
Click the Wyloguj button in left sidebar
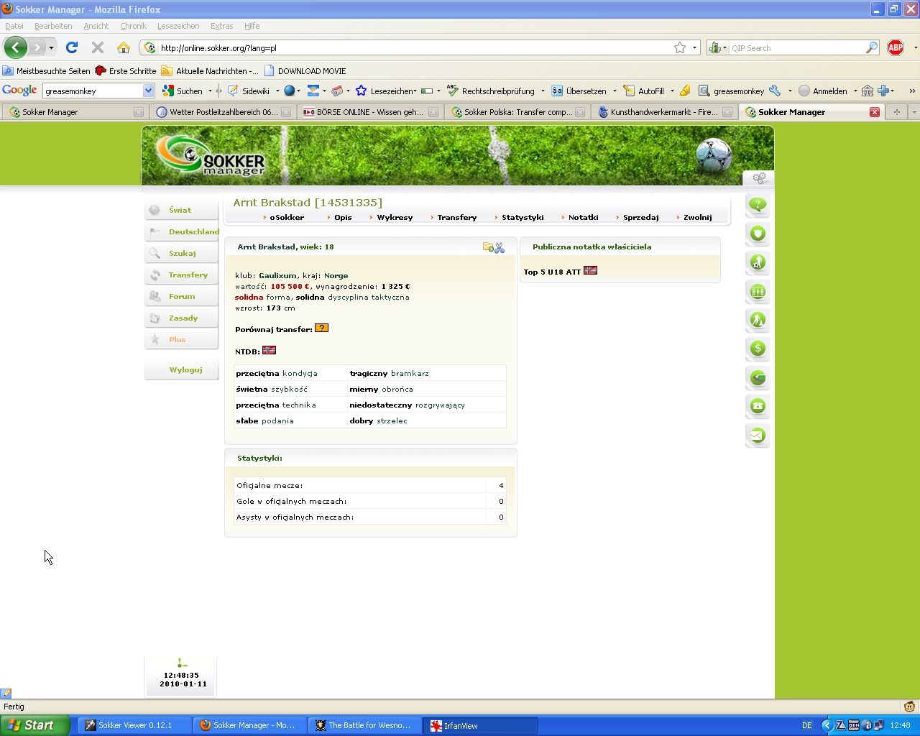(185, 369)
